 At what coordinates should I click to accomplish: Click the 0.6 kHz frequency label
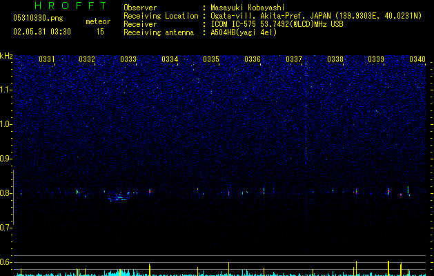(x=6, y=262)
